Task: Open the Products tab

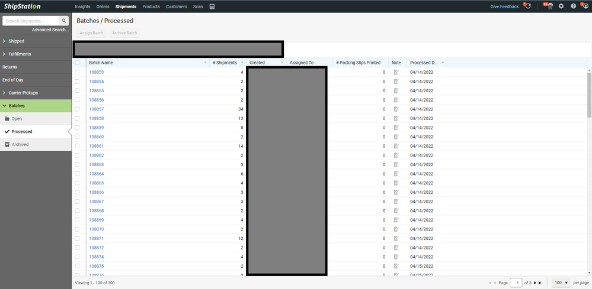Action: coord(151,7)
